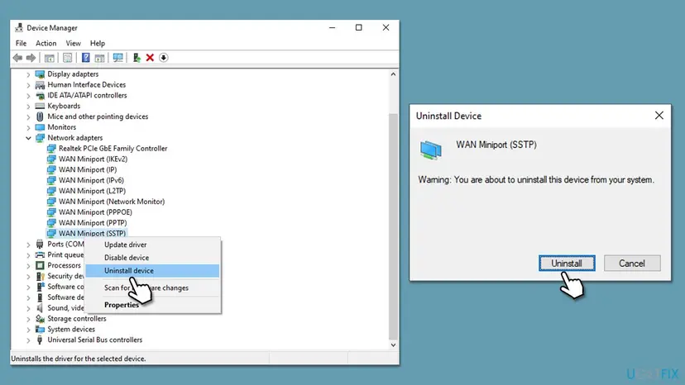Click the mouse icon beside Mice and other pointing devices
This screenshot has height=385, width=685.
pyautogui.click(x=40, y=116)
